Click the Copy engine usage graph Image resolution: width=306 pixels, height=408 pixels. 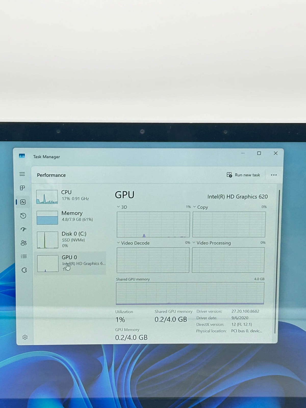[x=229, y=224]
